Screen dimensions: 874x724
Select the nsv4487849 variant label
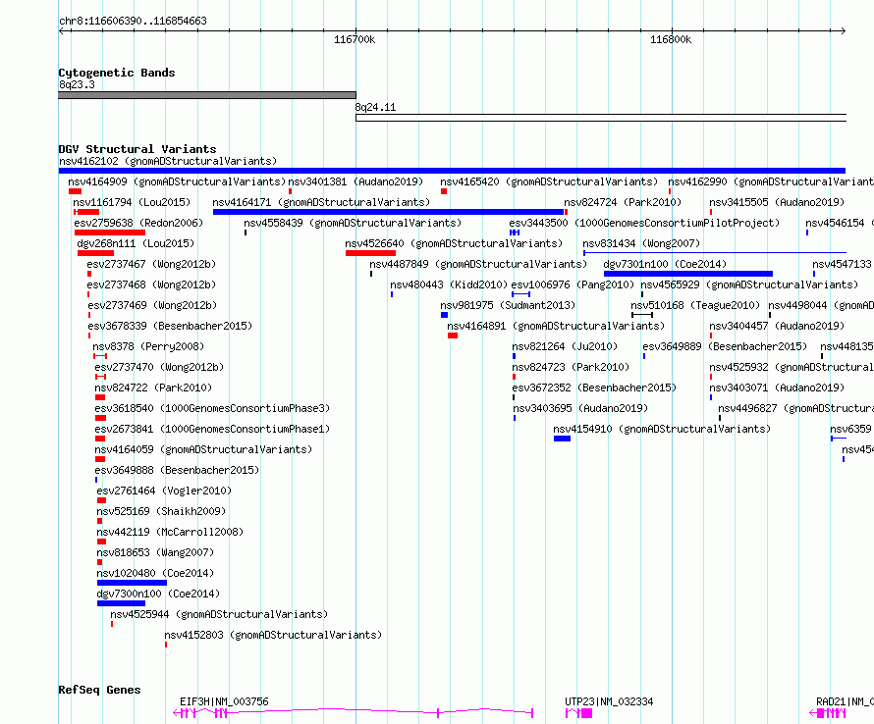[x=478, y=264]
